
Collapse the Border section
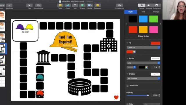127,58
